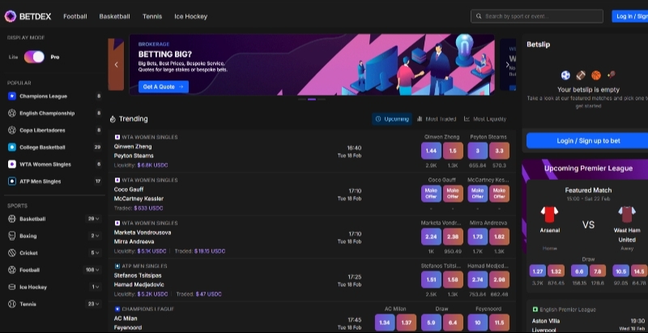Toggle the Lite/Pro display mode switch
This screenshot has width=648, height=333.
point(34,57)
